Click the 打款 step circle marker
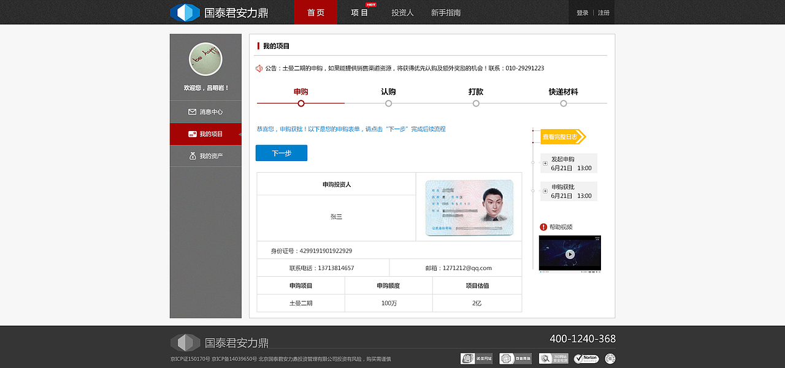785x368 pixels. tap(476, 103)
